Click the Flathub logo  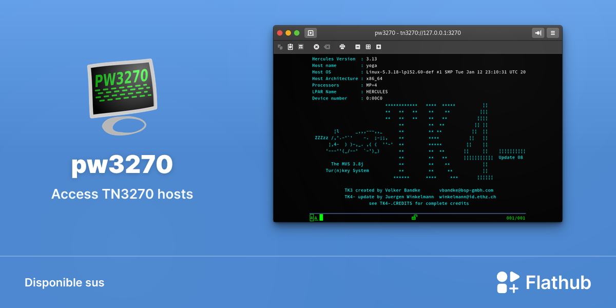click(544, 282)
